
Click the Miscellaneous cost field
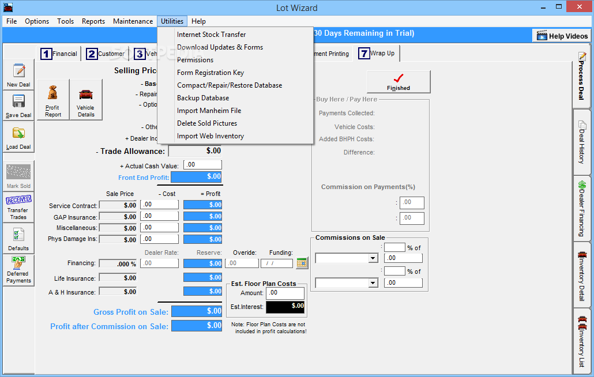(x=160, y=228)
